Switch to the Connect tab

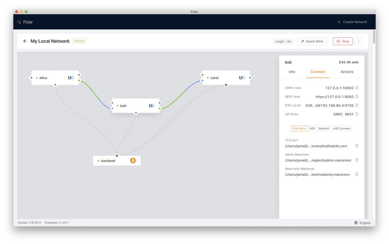tap(318, 72)
